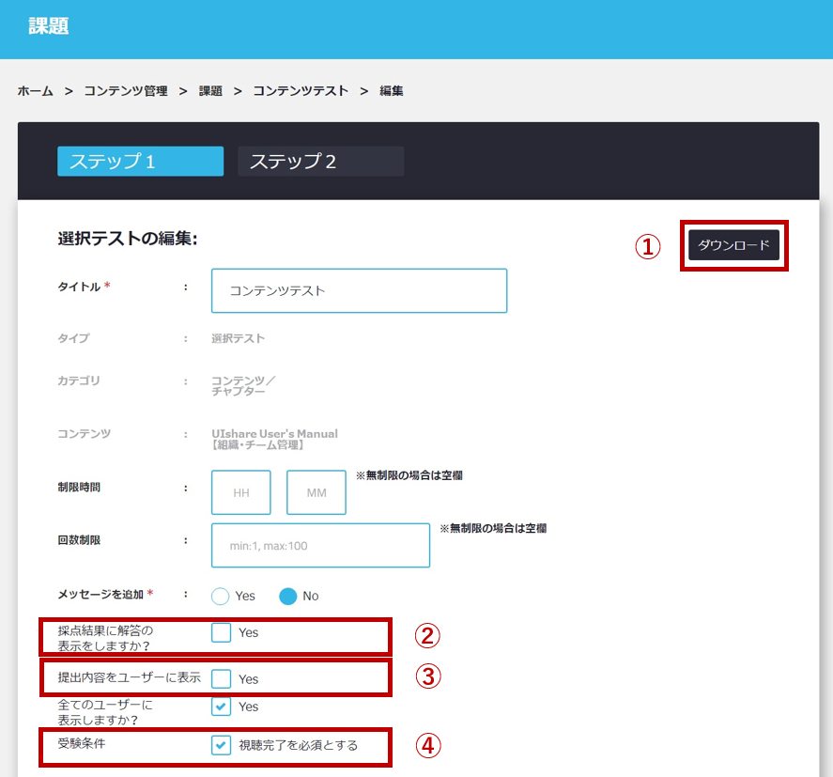The width and height of the screenshot is (833, 777).
Task: Enable 採点結果に解答の表示 checkbox
Action: click(221, 632)
